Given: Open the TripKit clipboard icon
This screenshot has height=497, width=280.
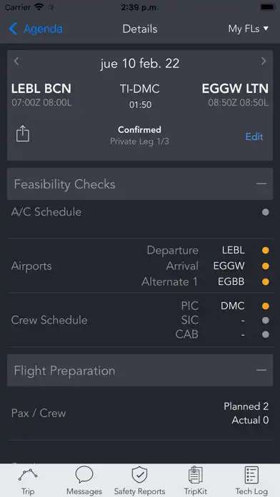Looking at the screenshot, I should click(196, 476).
